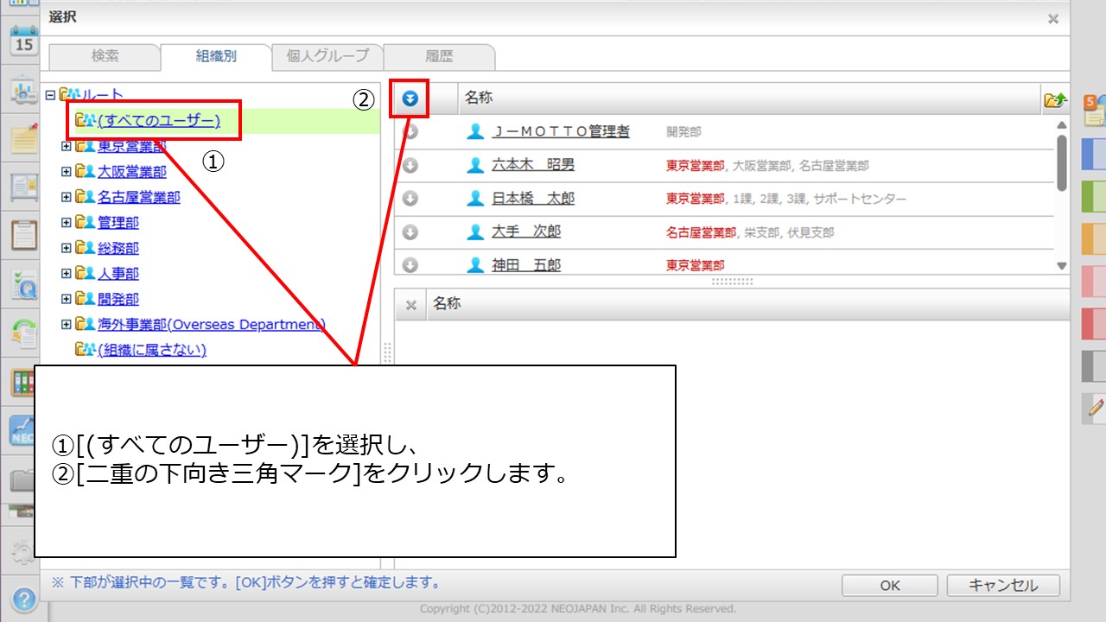Open the NEO chart icon in left sidebar

[x=22, y=431]
